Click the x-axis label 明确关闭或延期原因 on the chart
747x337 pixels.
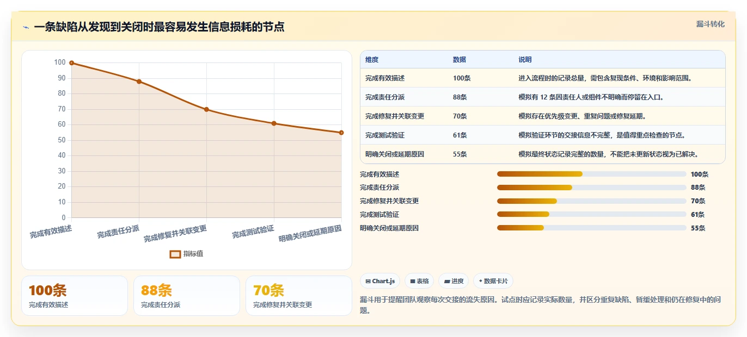pyautogui.click(x=310, y=233)
